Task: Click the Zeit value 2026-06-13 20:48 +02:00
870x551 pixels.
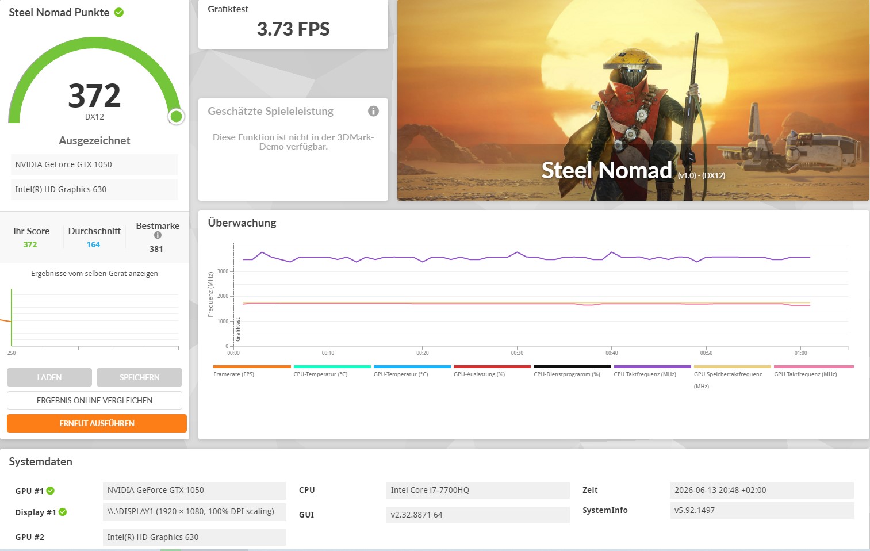Action: (x=762, y=491)
